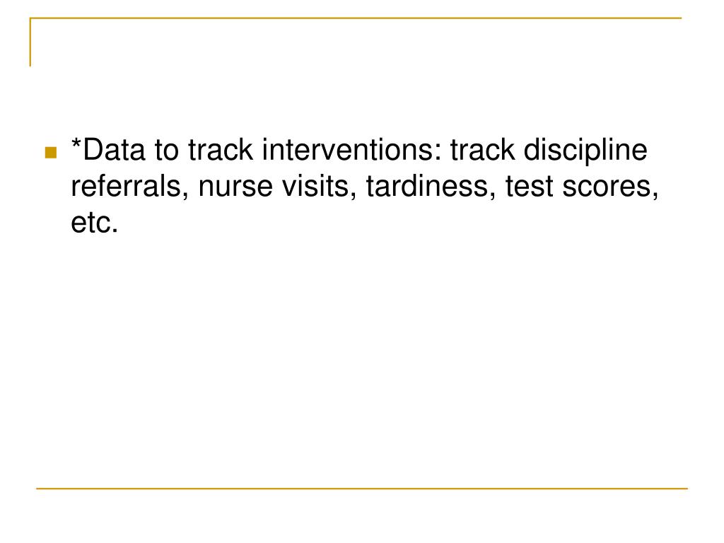Click the asterisk before the word Data

76,143
